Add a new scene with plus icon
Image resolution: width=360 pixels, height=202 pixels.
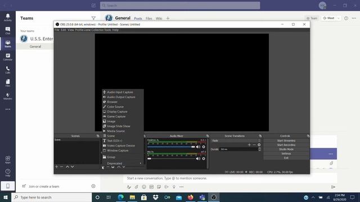click(56, 167)
